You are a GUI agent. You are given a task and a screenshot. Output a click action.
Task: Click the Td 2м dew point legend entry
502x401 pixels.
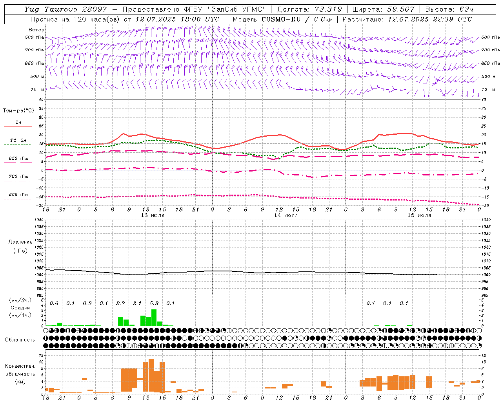point(18,140)
